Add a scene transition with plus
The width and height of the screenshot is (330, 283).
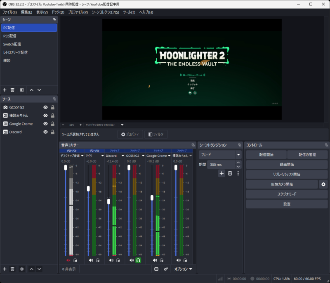(222, 173)
